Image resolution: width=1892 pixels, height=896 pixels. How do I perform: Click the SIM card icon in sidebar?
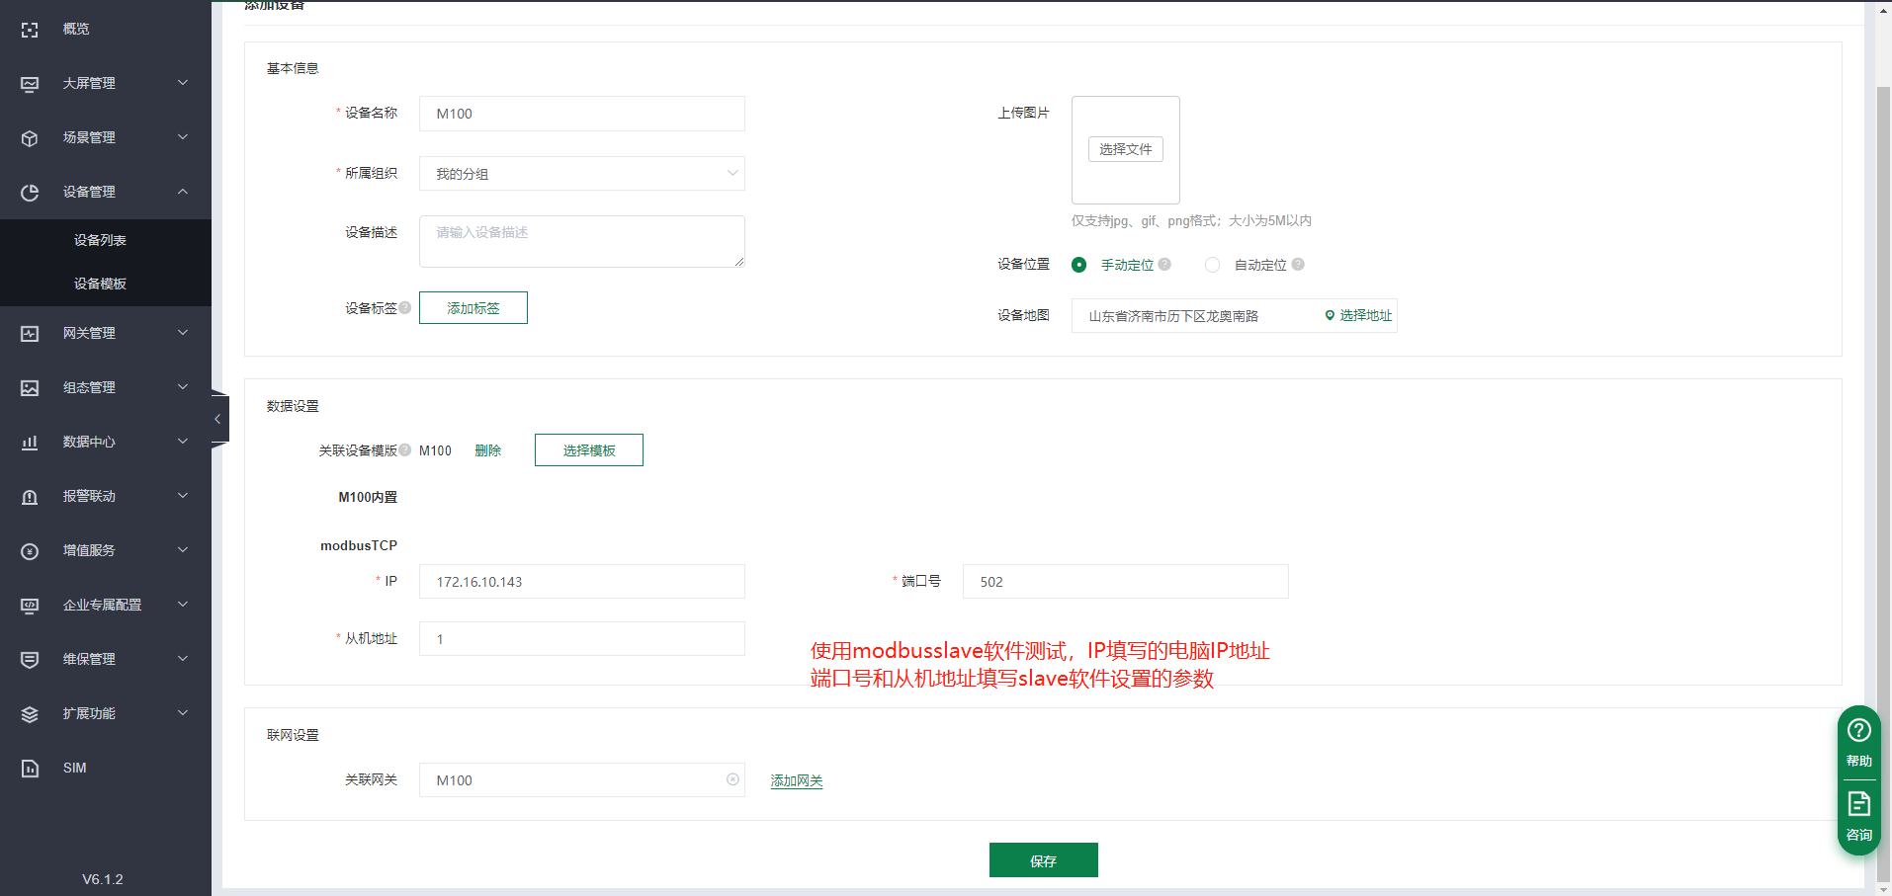30,769
